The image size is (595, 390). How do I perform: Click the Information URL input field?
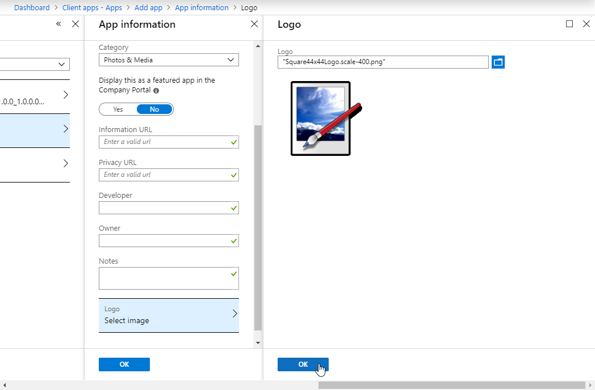point(165,142)
